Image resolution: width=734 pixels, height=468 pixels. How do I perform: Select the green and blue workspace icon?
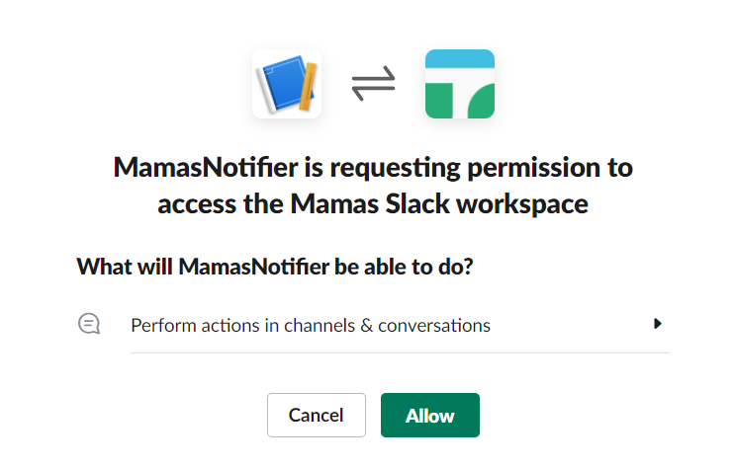(x=460, y=84)
